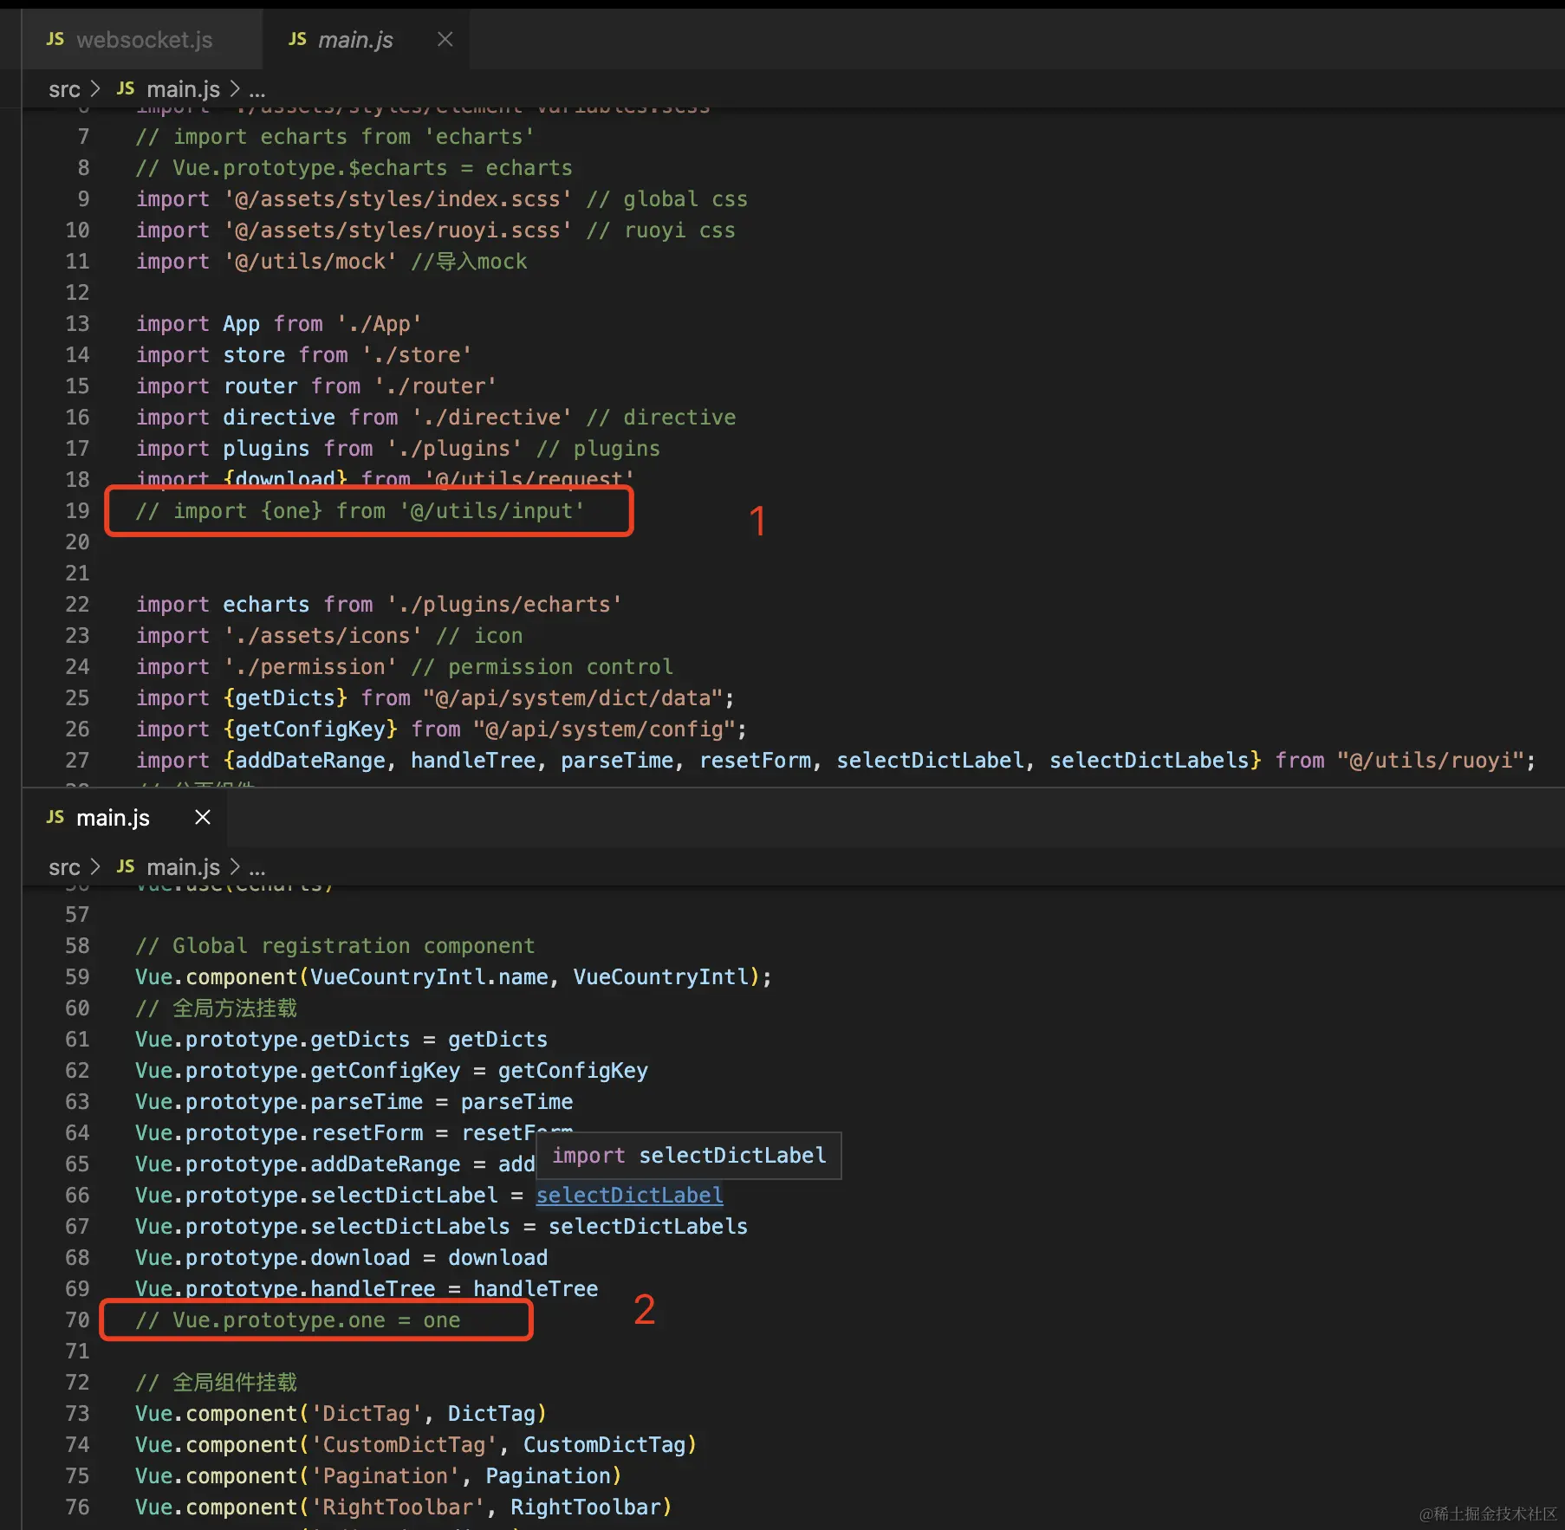Click the 'DictTag' string on line 73

(x=366, y=1414)
